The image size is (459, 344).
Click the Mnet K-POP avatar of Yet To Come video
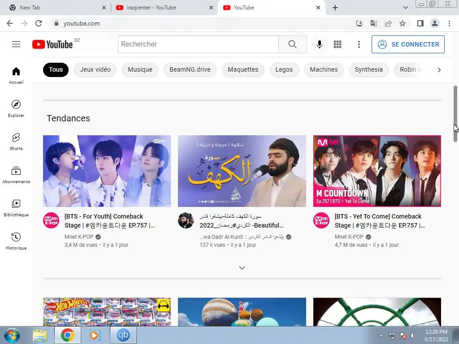click(x=321, y=220)
